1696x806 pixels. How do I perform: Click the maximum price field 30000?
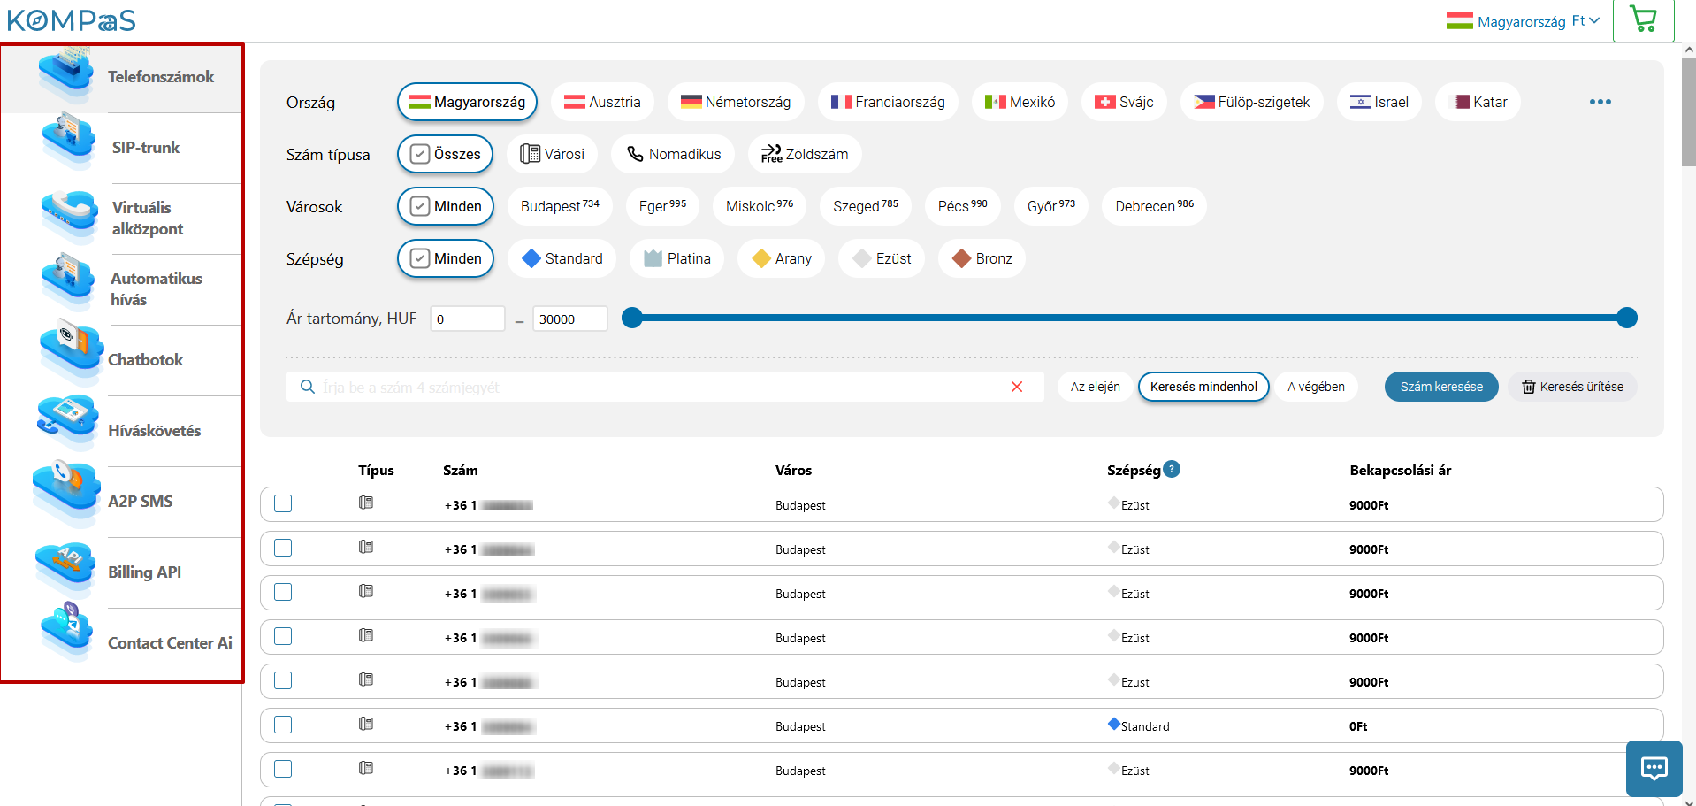click(569, 319)
